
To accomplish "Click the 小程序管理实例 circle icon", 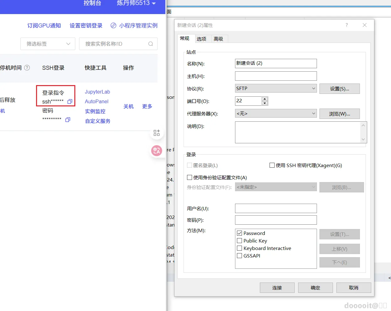I will click(113, 26).
